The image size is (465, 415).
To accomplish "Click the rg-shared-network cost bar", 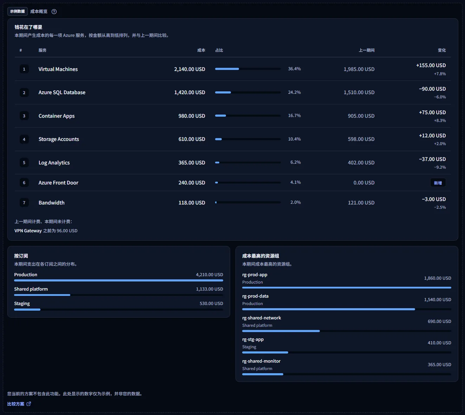I will (347, 331).
